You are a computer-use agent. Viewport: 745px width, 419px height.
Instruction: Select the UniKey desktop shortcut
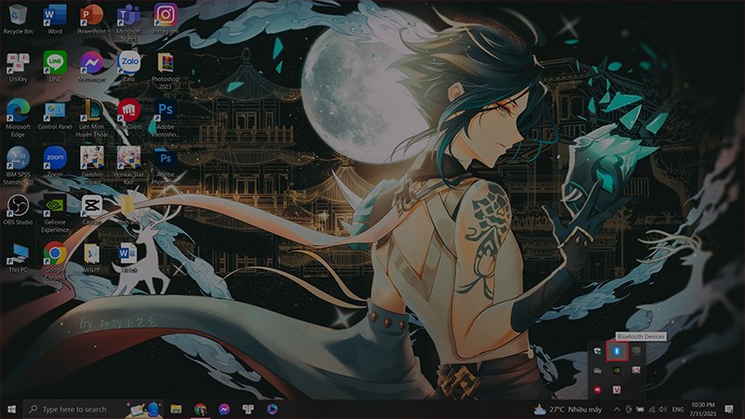pos(18,67)
